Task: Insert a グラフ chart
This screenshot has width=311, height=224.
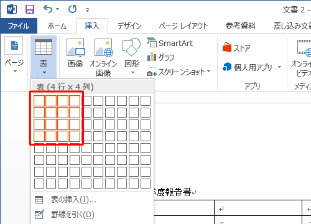Action: [x=161, y=57]
